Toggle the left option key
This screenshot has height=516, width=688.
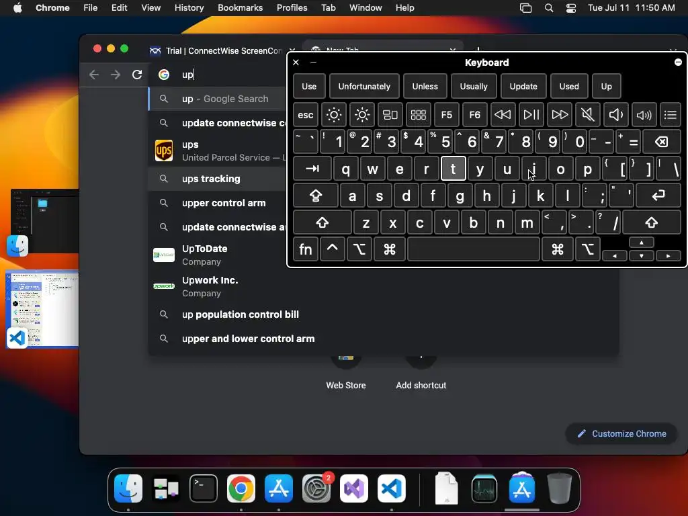click(x=359, y=249)
